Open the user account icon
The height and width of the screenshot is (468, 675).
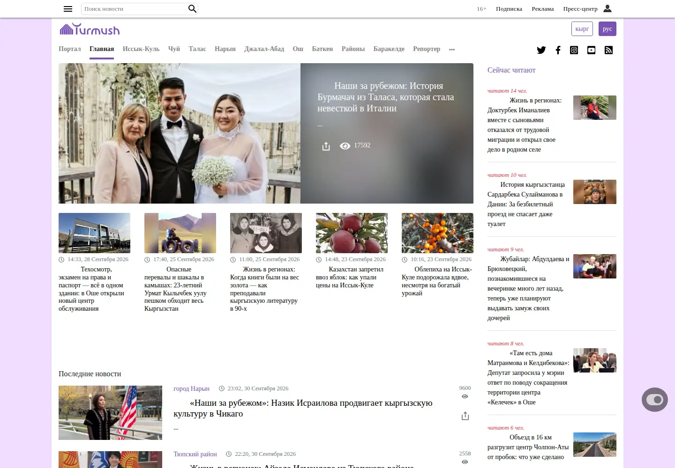[x=607, y=8]
